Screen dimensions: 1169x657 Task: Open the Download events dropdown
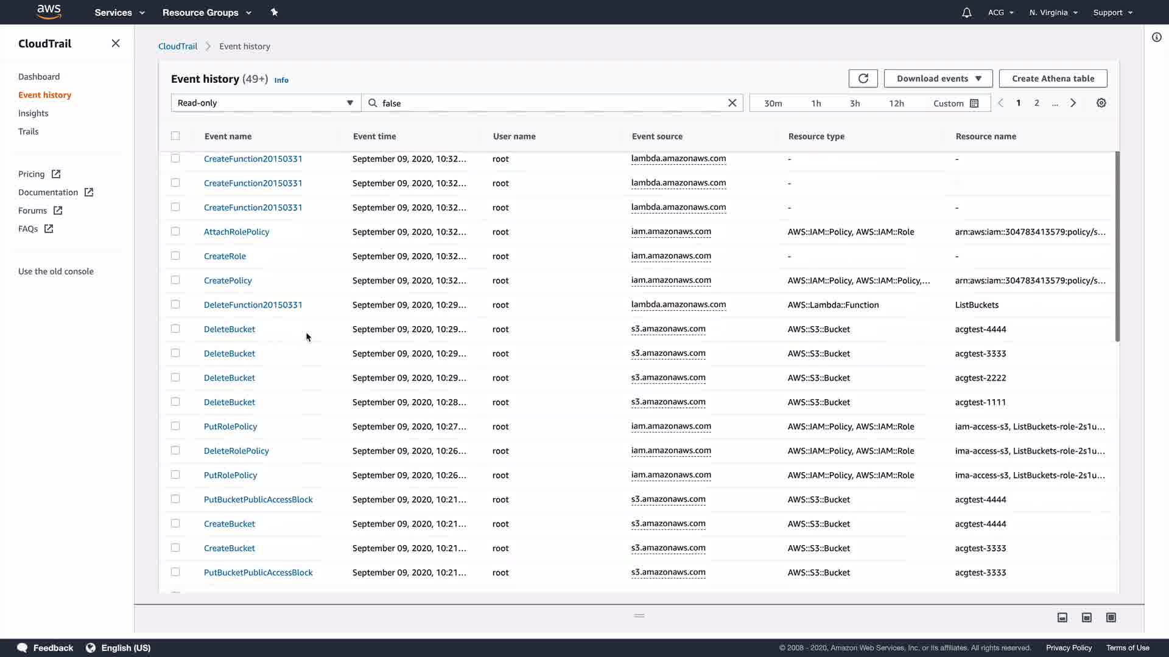click(x=938, y=78)
